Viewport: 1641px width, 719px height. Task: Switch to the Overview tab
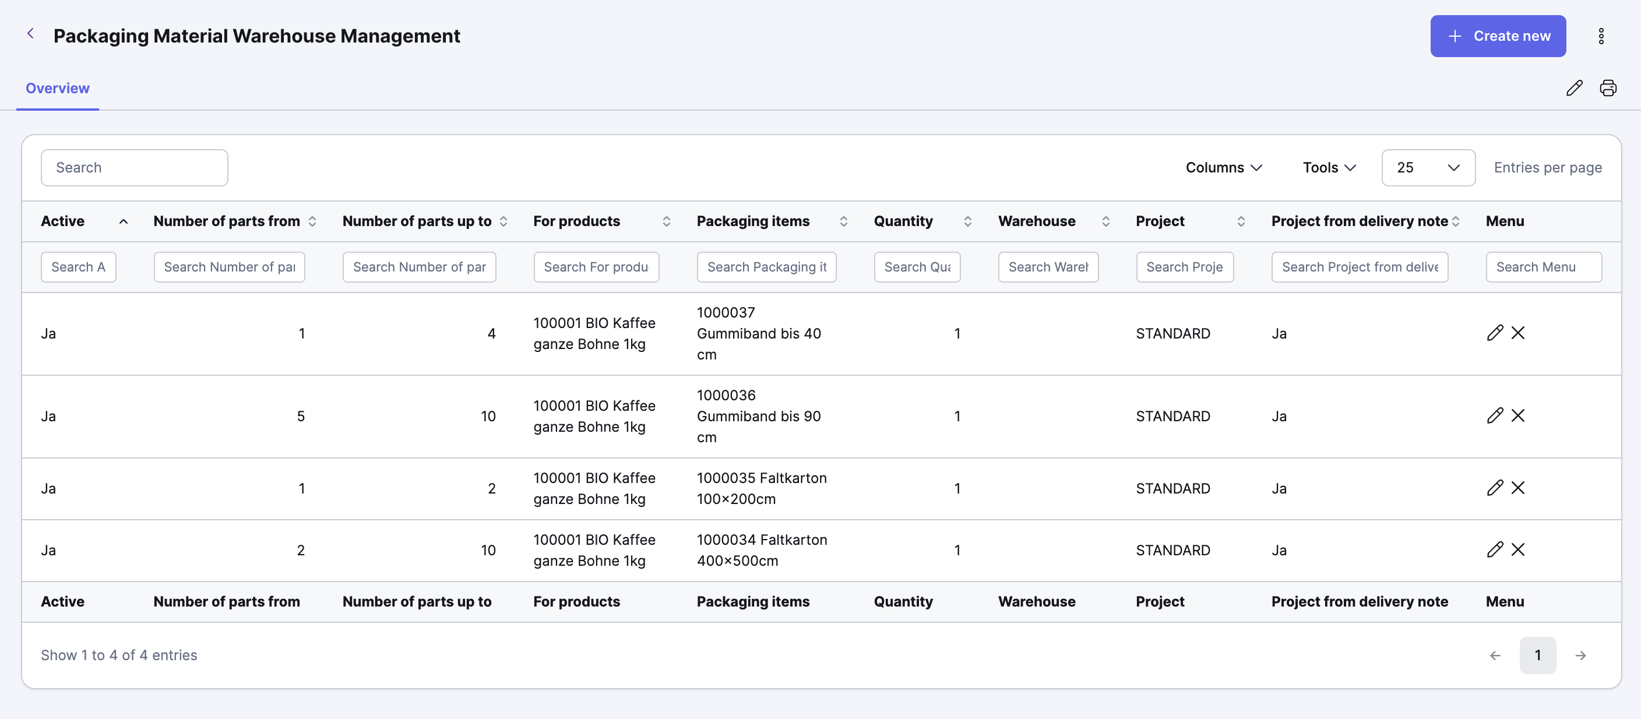pos(57,88)
